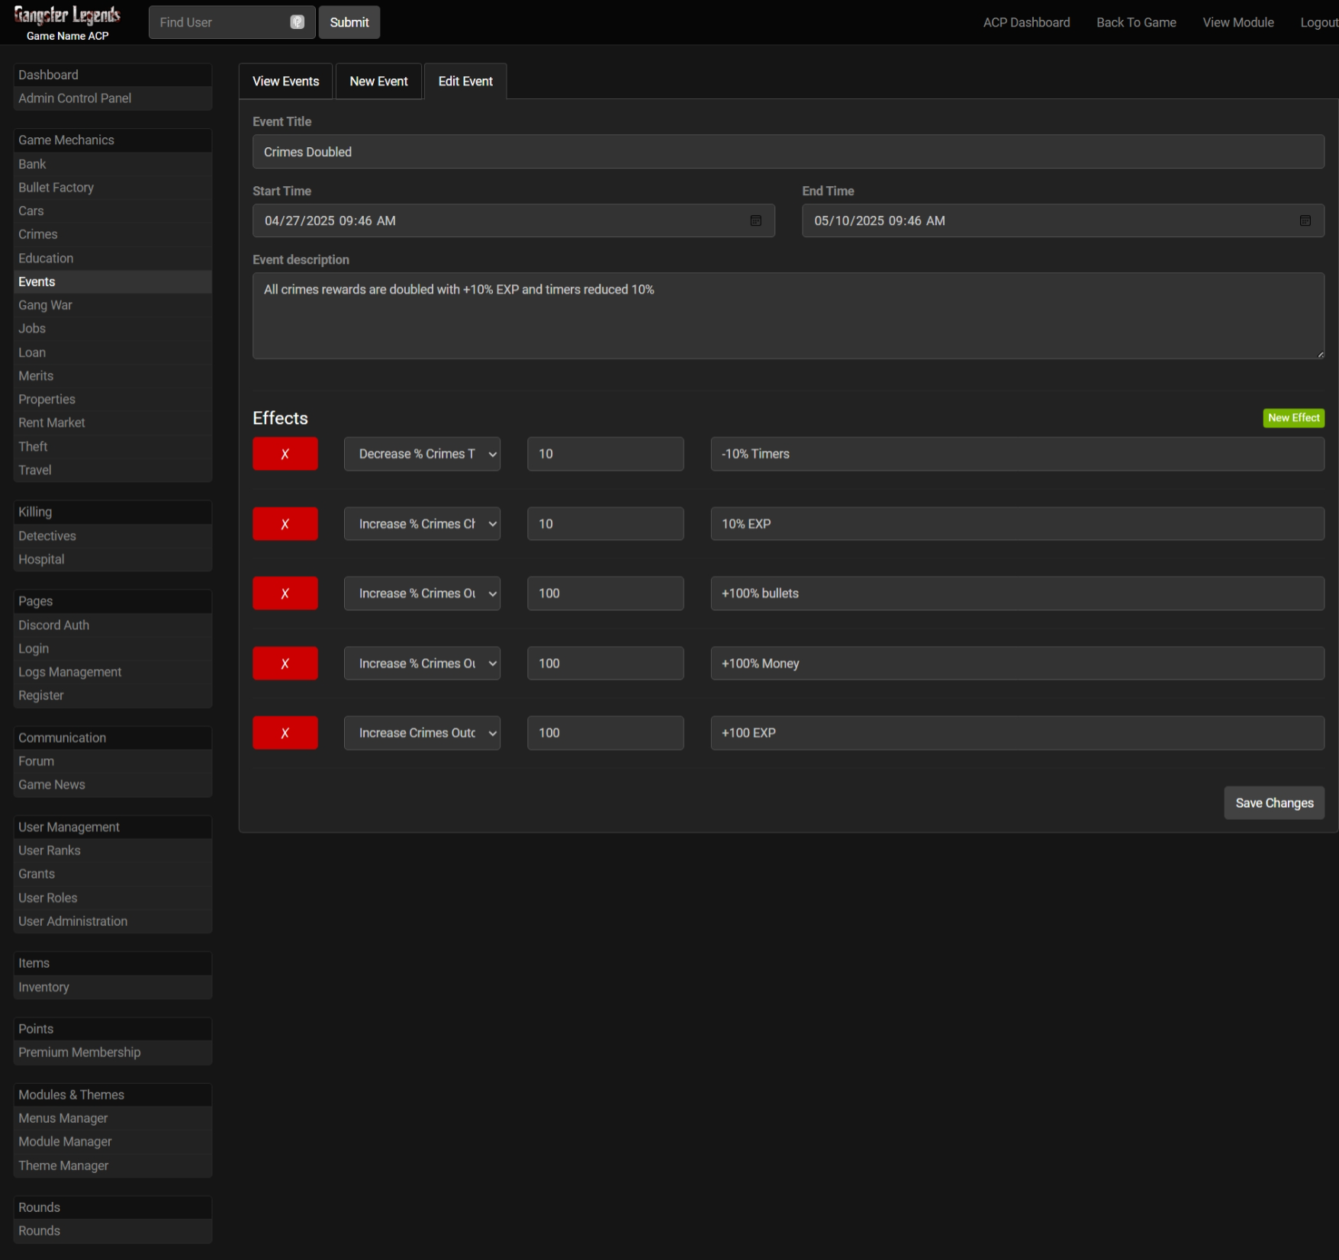Screen dimensions: 1339x1260
Task: Open the effect type dropdown for 10% EXP
Action: coord(422,524)
